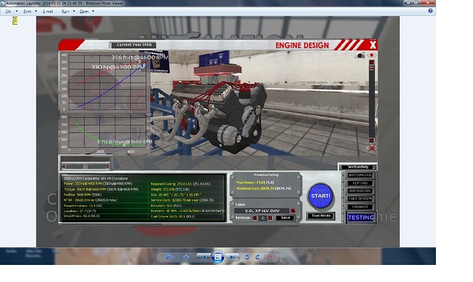Rotate the image clockwise

258,257
